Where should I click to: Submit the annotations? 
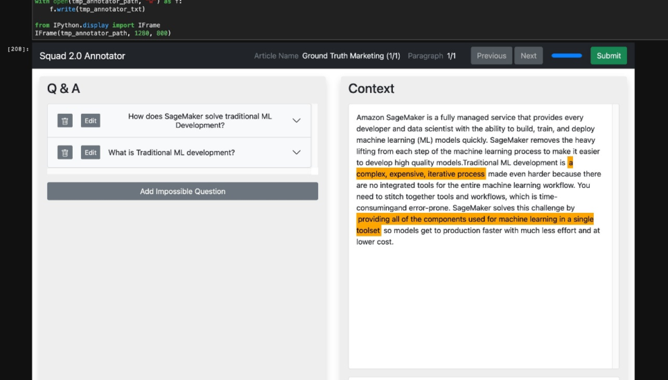(x=609, y=56)
